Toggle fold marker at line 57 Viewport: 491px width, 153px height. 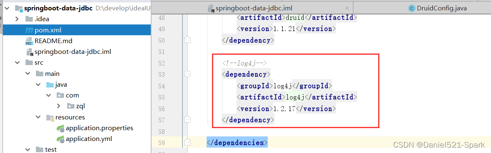tap(187, 119)
